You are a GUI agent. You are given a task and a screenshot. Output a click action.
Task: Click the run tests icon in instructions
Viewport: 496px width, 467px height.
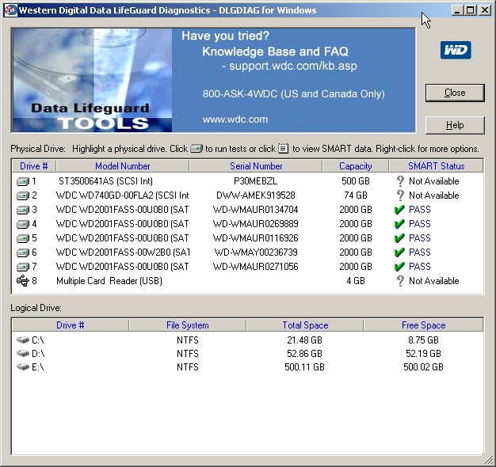click(196, 149)
